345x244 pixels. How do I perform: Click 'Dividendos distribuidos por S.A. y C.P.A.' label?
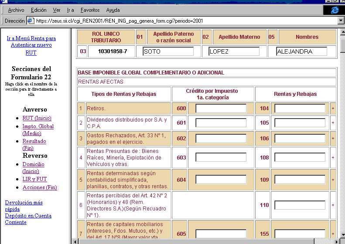coord(127,123)
